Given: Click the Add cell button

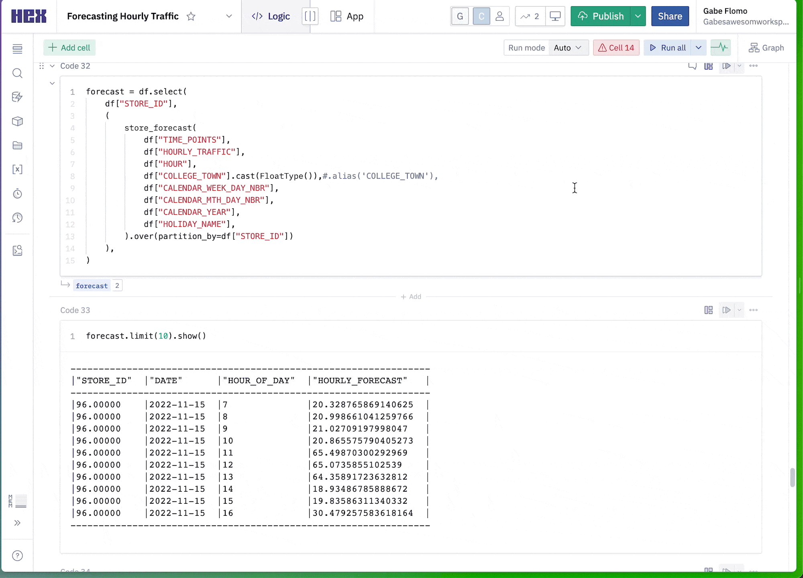Looking at the screenshot, I should 69,48.
